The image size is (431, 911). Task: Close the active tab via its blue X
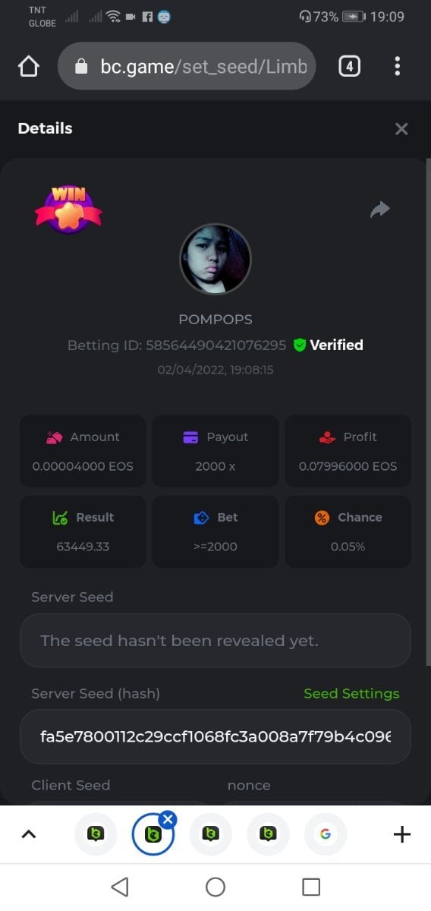pos(168,819)
